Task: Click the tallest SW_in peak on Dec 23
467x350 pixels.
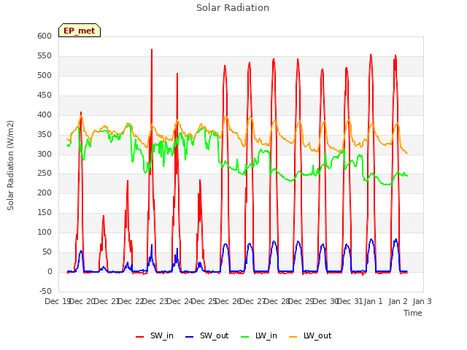Action: 152,50
